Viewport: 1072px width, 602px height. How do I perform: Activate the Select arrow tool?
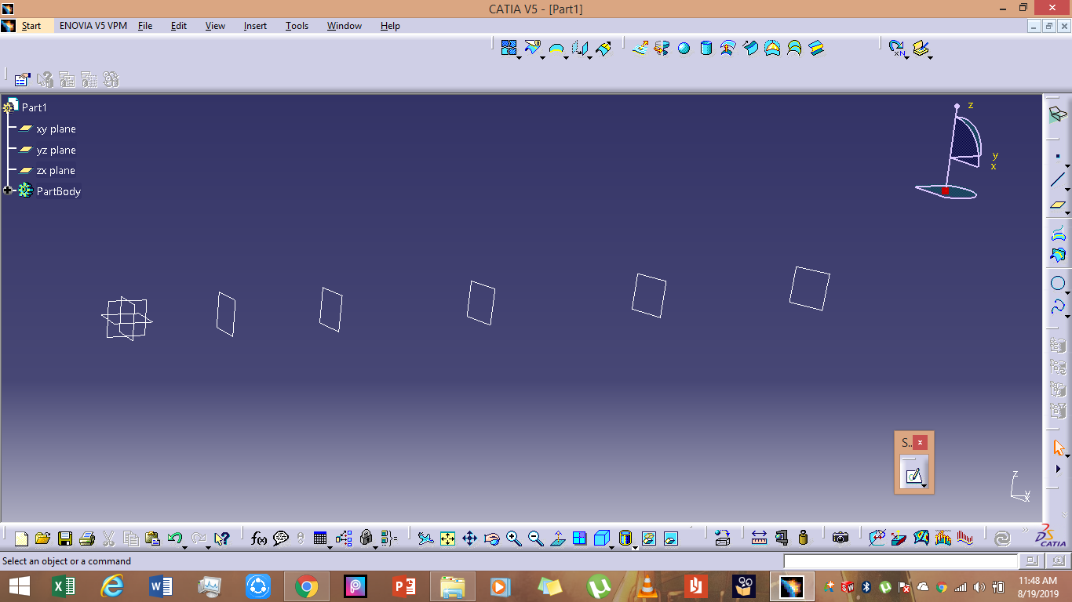(1059, 448)
